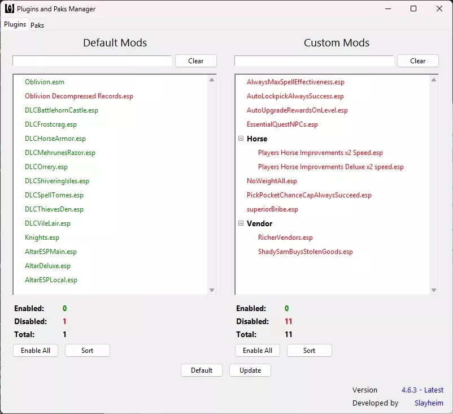The image size is (453, 414).
Task: Open the Plugins tab
Action: pos(15,24)
